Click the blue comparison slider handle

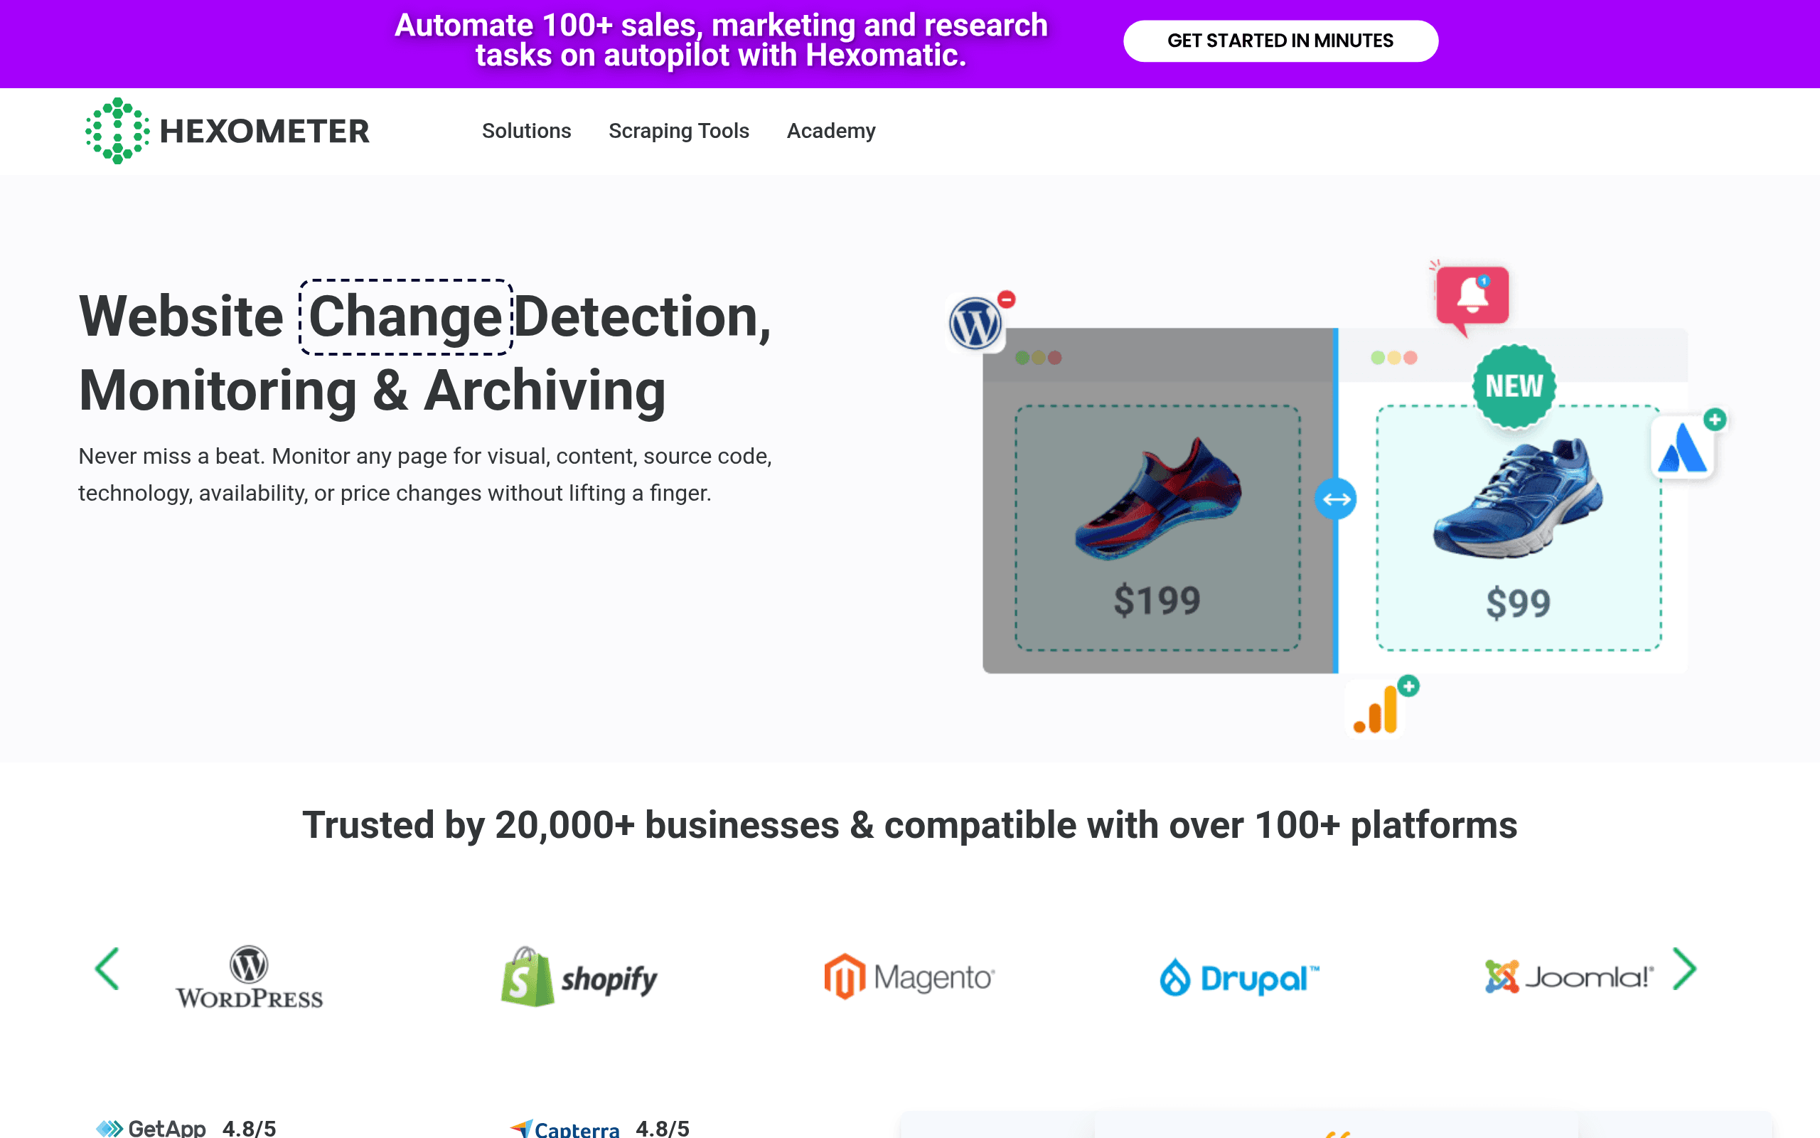1336,499
